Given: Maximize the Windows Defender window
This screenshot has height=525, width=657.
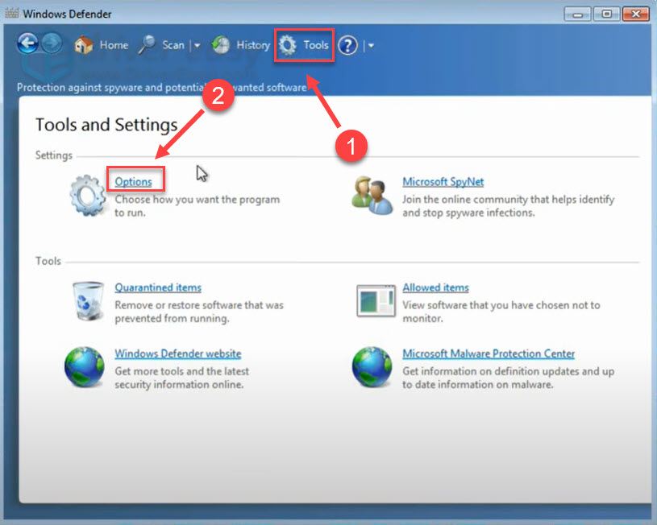Looking at the screenshot, I should coord(606,14).
